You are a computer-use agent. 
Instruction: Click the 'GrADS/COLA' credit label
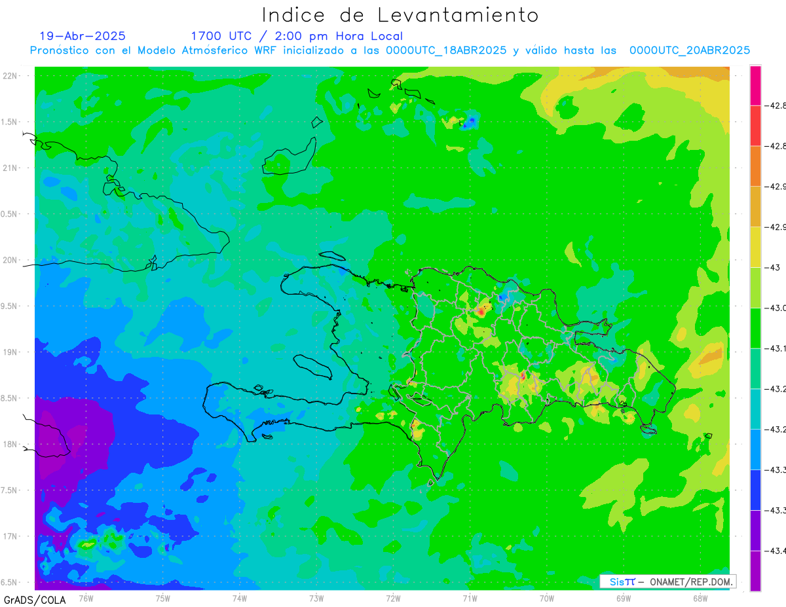click(33, 600)
